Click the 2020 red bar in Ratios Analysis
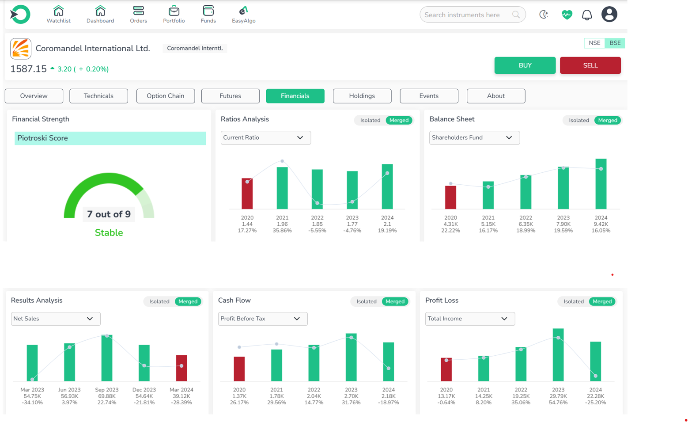The image size is (688, 422). pyautogui.click(x=247, y=194)
